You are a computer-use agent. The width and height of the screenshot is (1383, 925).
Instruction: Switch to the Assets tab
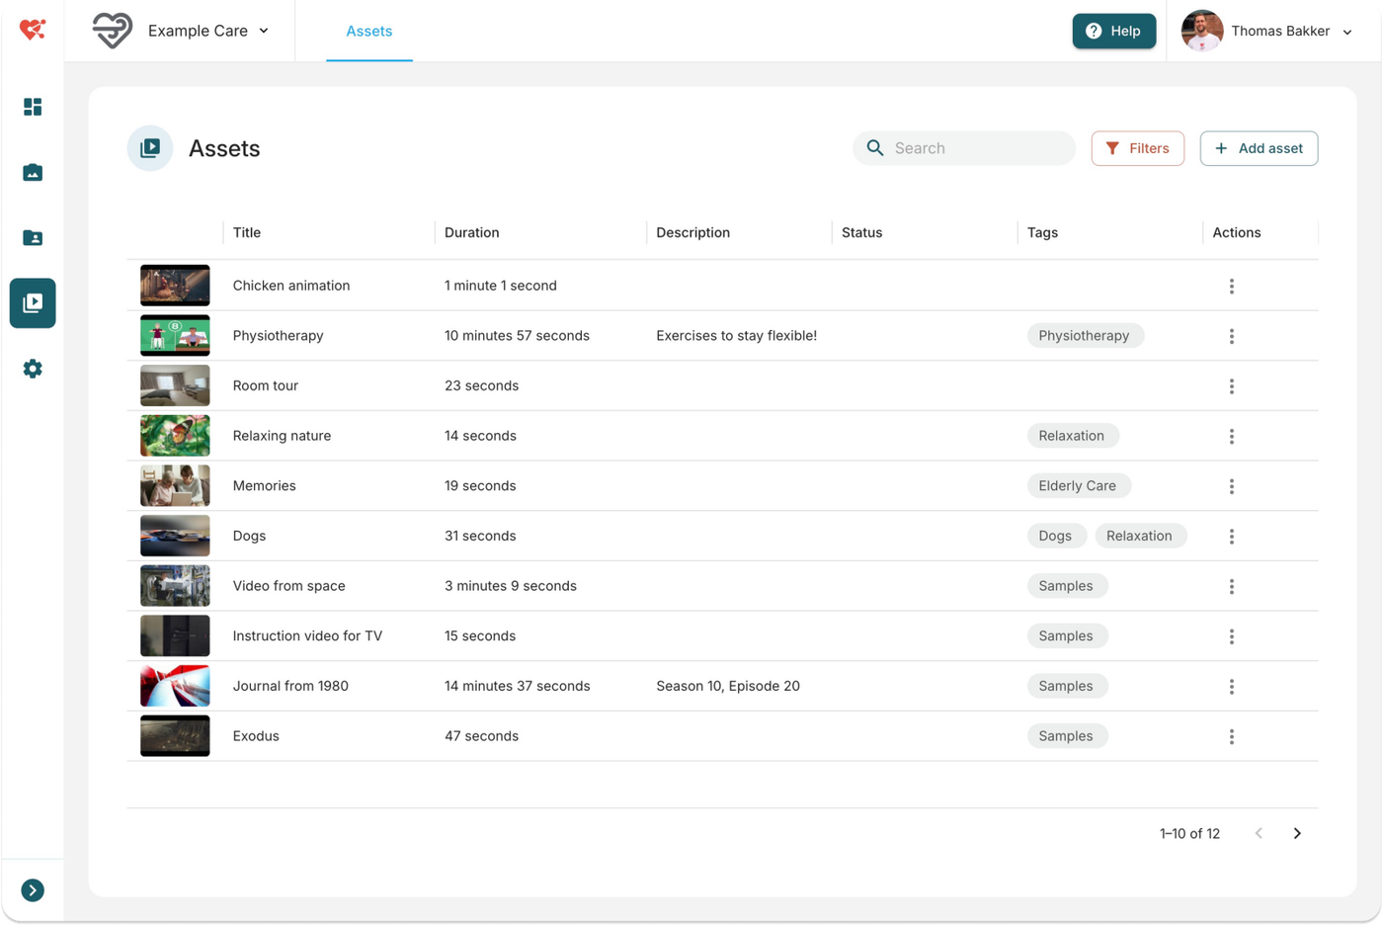[368, 32]
